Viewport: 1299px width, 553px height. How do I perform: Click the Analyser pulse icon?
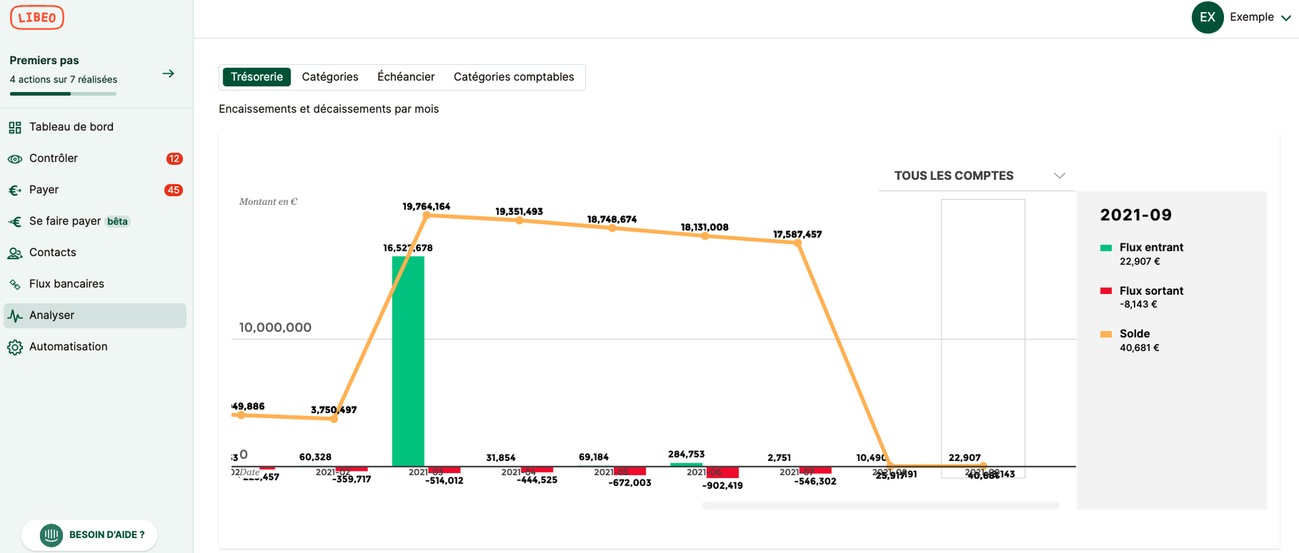point(15,316)
